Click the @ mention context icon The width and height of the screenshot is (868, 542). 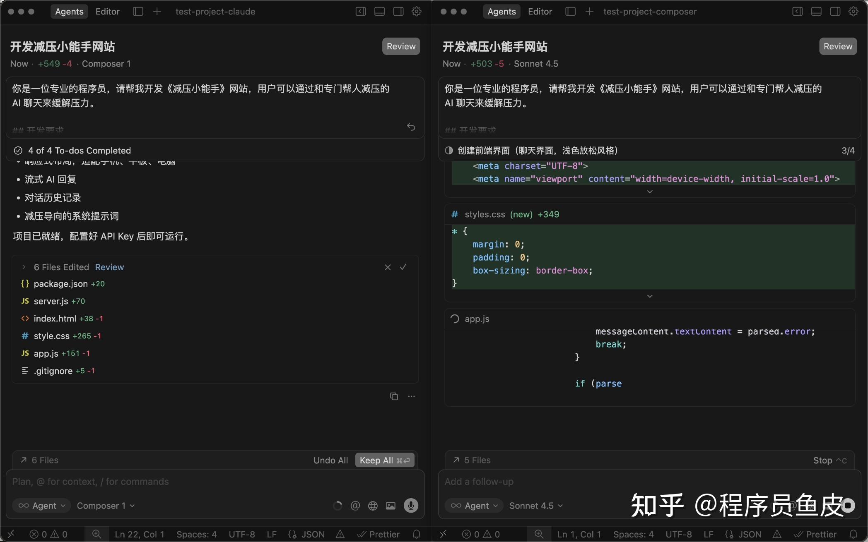pyautogui.click(x=355, y=506)
